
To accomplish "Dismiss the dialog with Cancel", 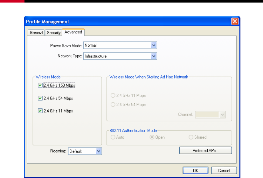I will click(224, 170).
